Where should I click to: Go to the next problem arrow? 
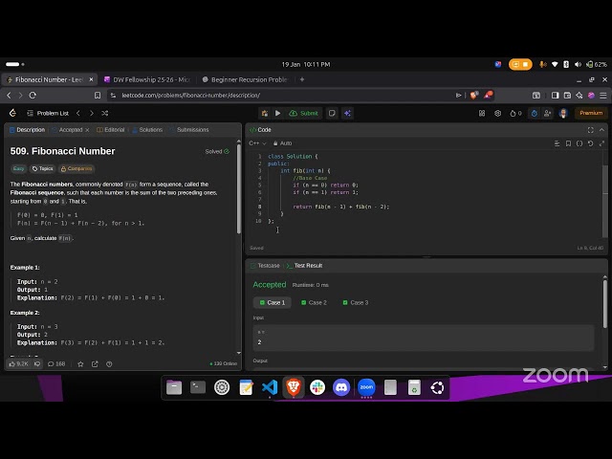coord(92,113)
